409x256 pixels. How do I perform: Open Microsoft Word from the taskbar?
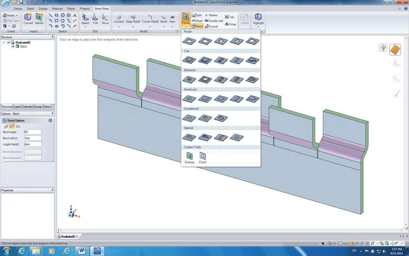tap(82, 251)
